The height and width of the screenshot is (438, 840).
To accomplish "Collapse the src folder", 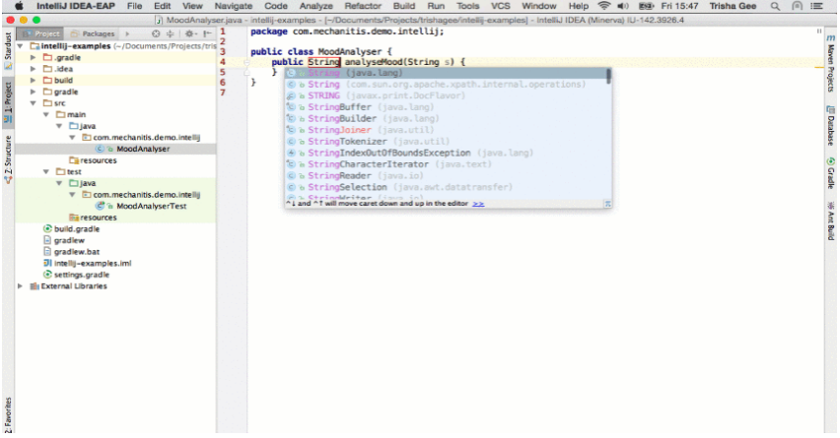I will pyautogui.click(x=34, y=103).
